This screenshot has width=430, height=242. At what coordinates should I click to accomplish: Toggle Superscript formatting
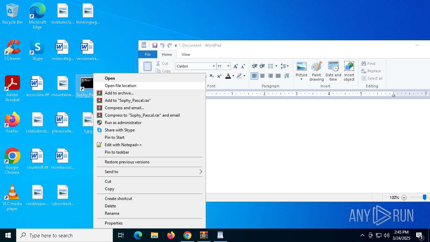(219, 76)
